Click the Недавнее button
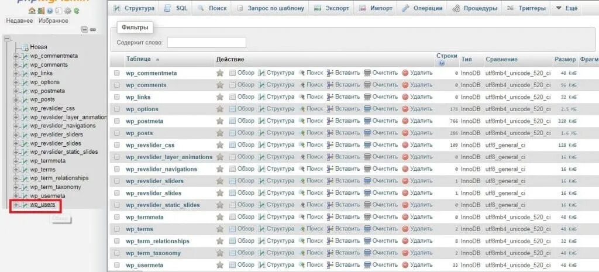 coord(19,20)
